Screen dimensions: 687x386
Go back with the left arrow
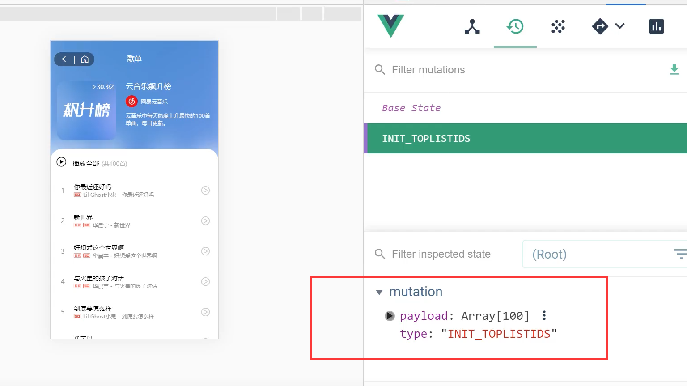coord(64,59)
